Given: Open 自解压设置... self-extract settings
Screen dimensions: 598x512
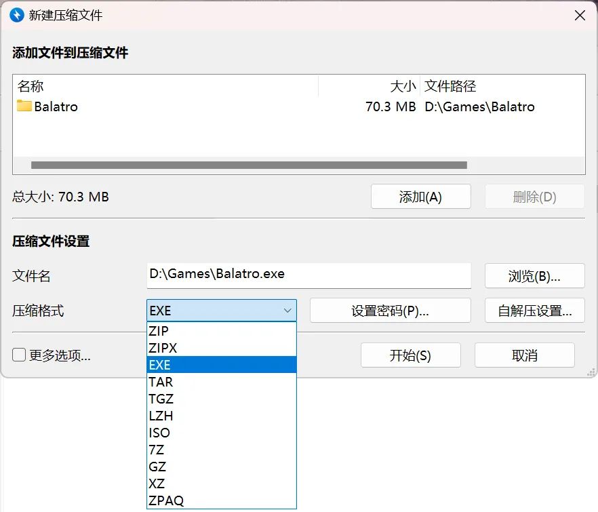Looking at the screenshot, I should [534, 311].
